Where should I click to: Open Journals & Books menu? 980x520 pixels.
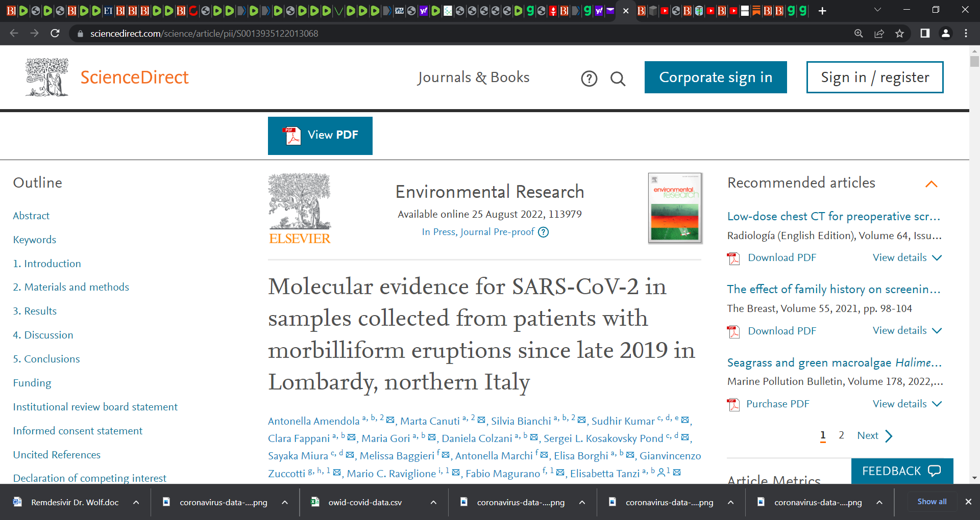point(473,77)
